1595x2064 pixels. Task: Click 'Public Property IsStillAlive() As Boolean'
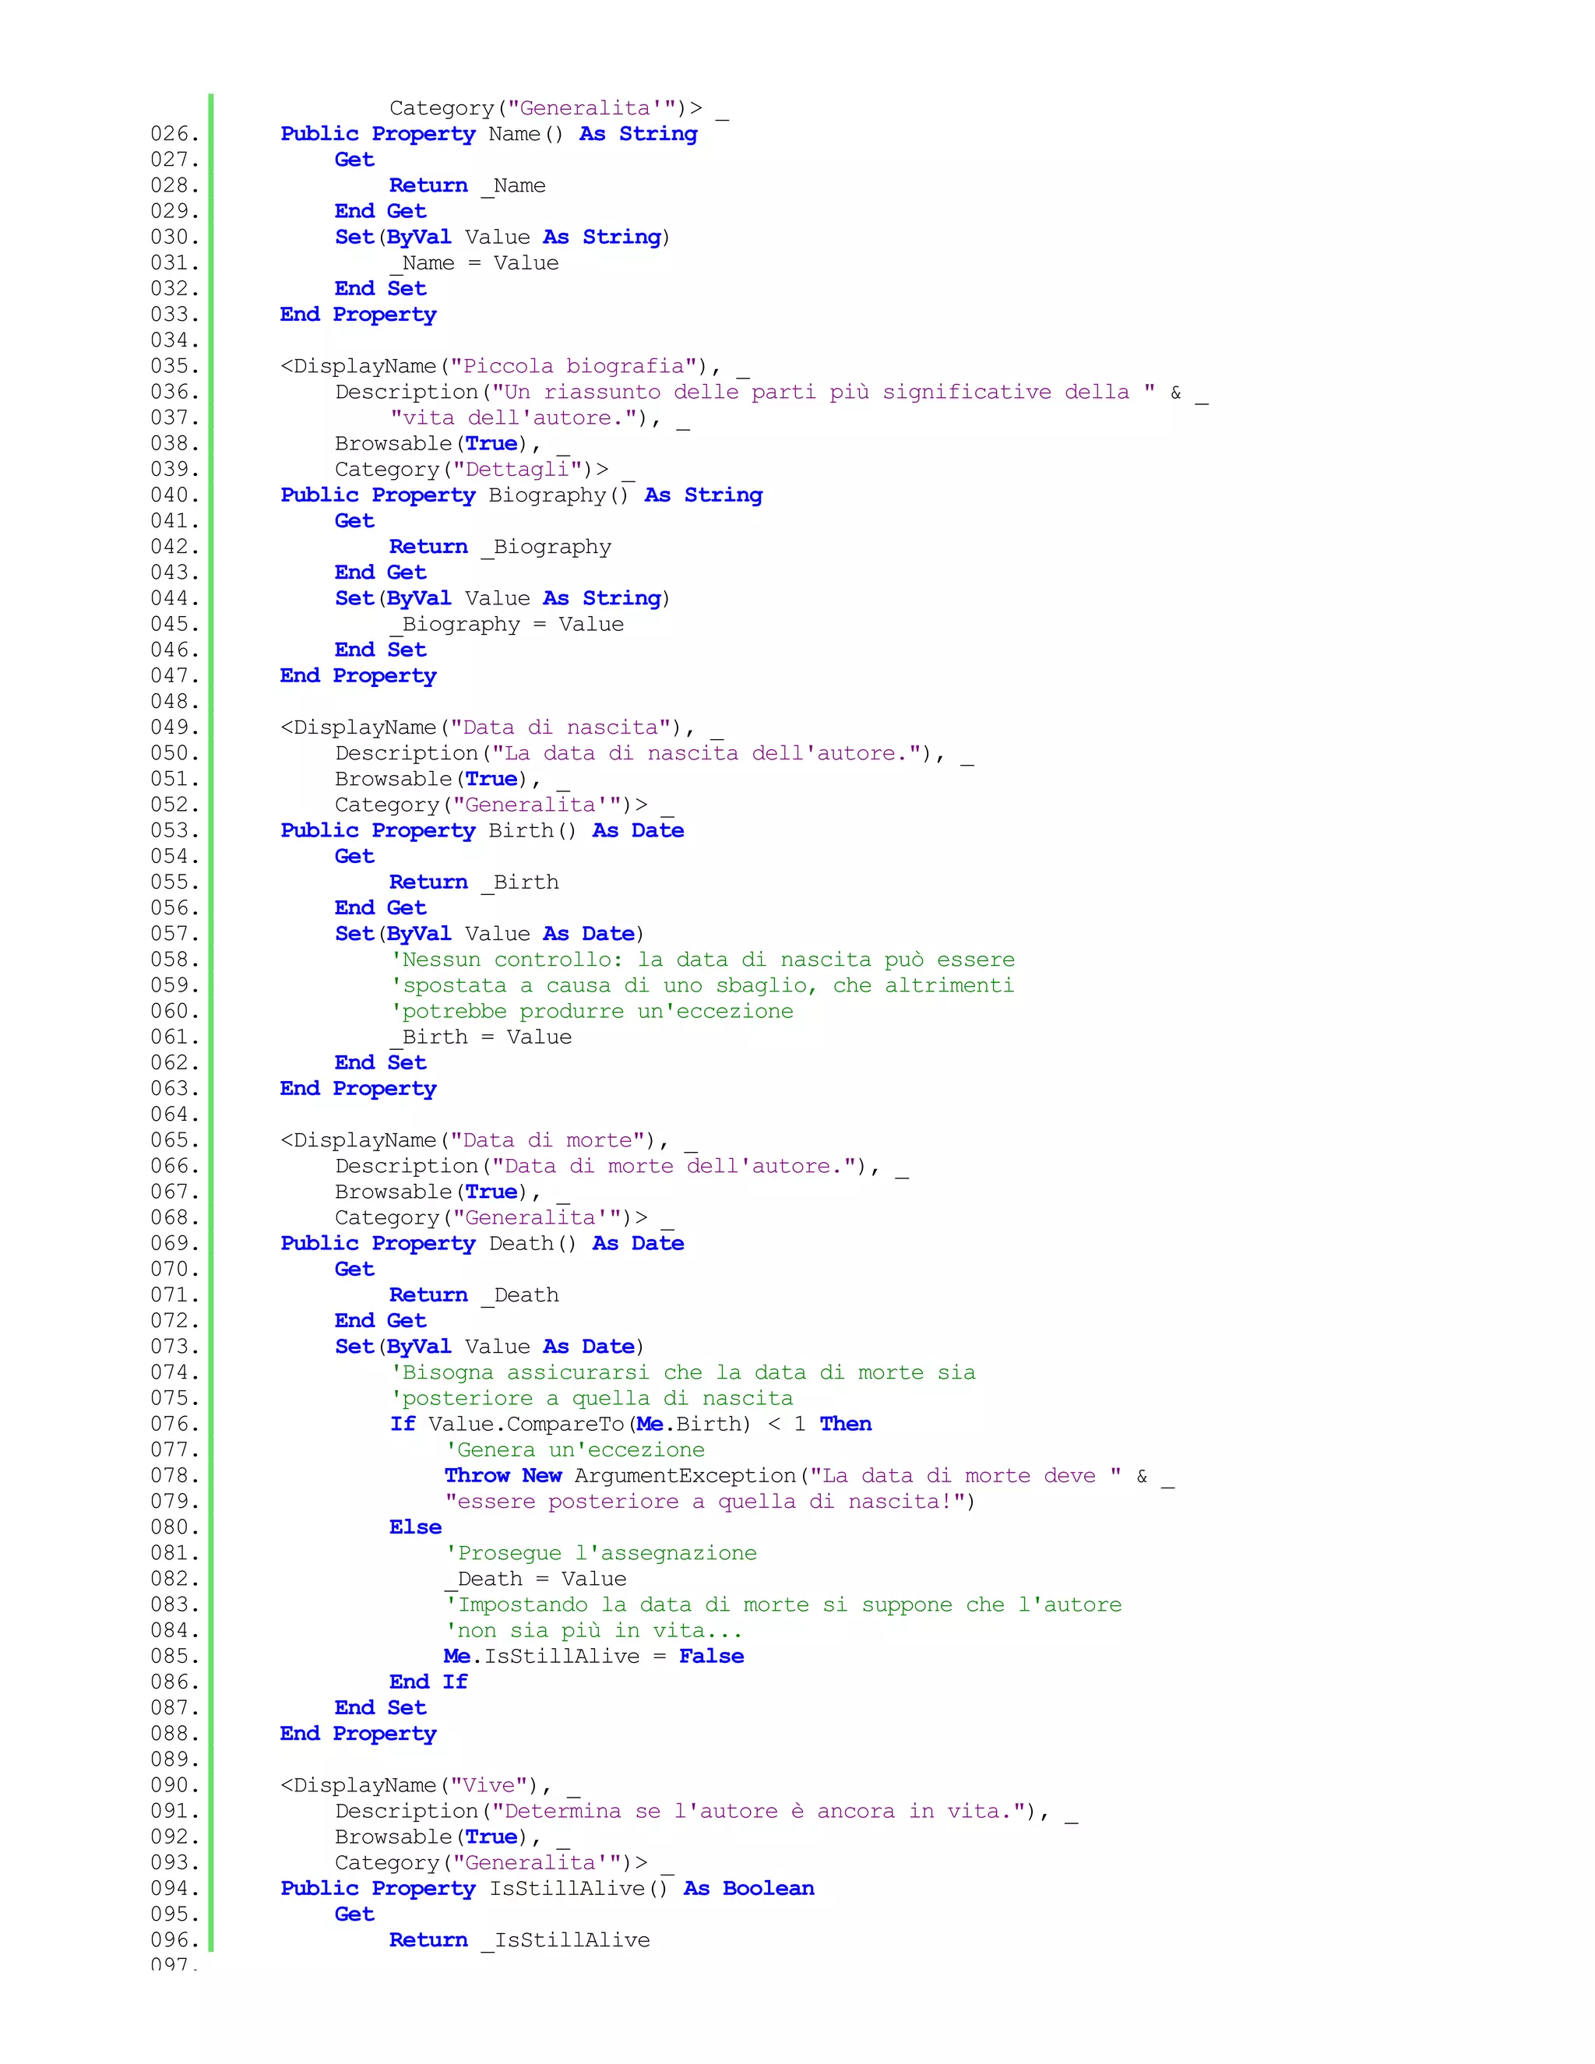point(547,1890)
